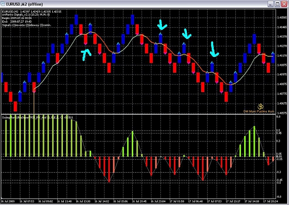Click the '16 Jul 07:53' time axis label
This screenshot has width=289, height=205.
click(x=27, y=201)
